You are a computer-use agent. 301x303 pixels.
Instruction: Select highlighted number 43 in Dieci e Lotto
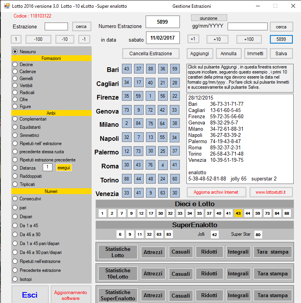click(238, 213)
